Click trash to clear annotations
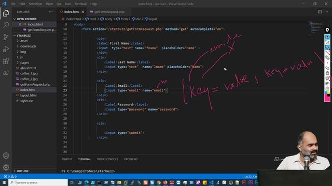This screenshot has width=332, height=186. (327, 73)
